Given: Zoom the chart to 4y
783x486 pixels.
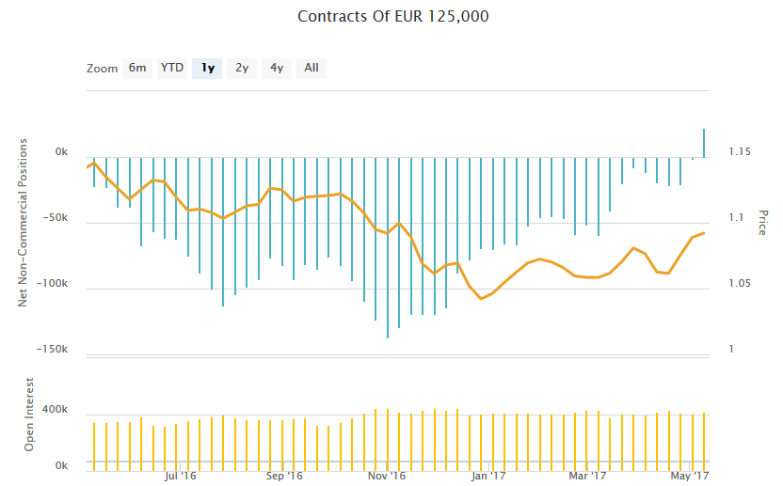Looking at the screenshot, I should 277,68.
